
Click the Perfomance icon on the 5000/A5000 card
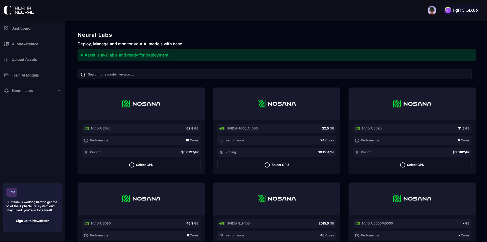click(357, 236)
